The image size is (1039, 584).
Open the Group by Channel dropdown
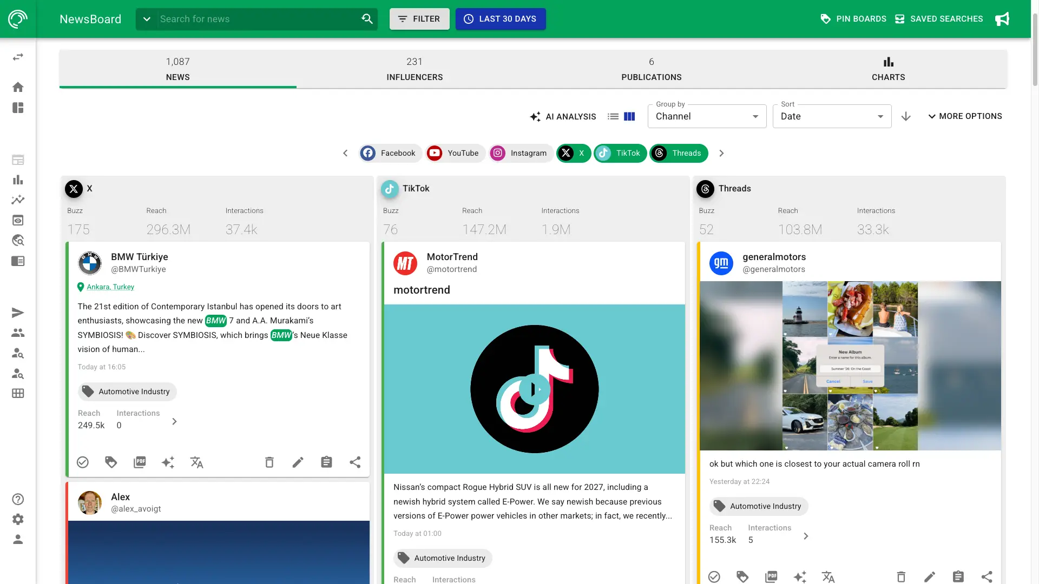click(x=707, y=116)
